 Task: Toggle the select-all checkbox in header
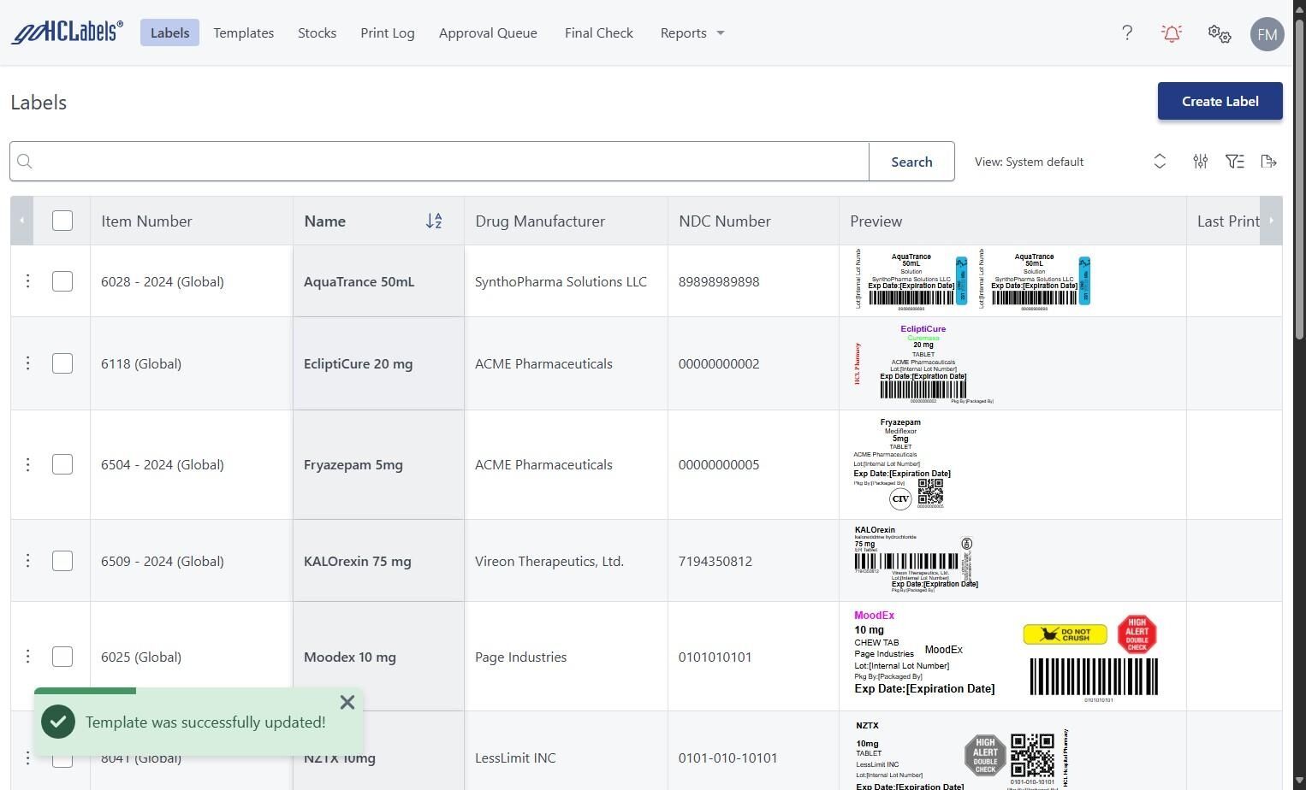[62, 221]
